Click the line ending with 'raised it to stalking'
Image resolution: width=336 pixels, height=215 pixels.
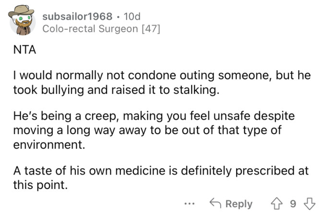116,90
